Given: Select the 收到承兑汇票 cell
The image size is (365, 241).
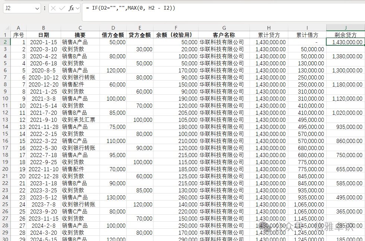Looking at the screenshot, I should tap(80, 120).
